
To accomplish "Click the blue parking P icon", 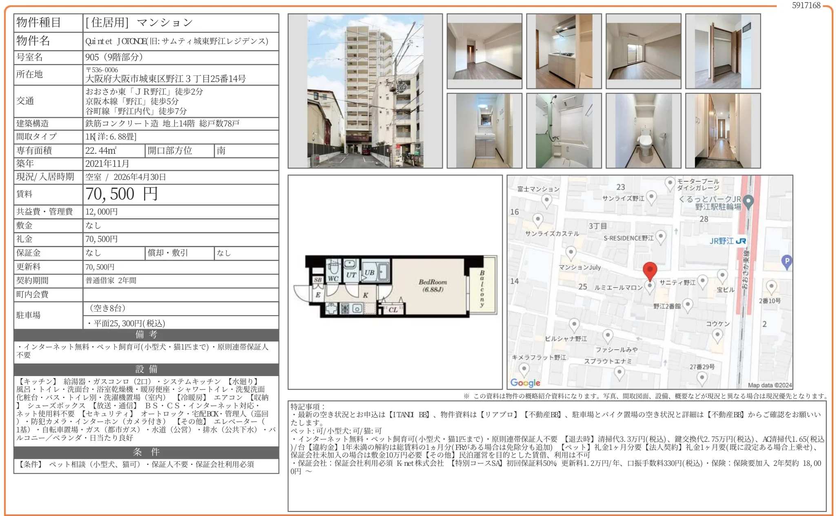I will (x=787, y=261).
